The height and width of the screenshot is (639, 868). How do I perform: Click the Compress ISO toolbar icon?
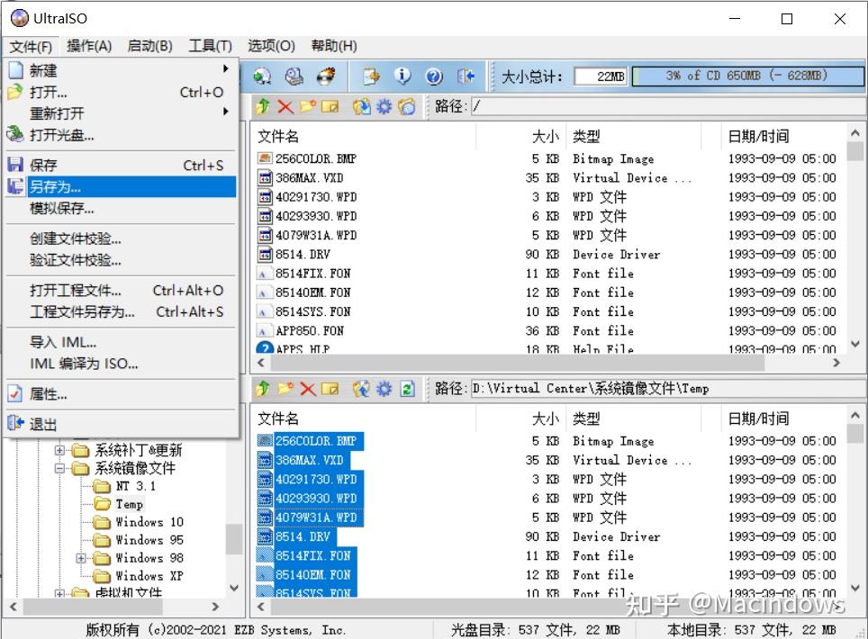(x=372, y=76)
